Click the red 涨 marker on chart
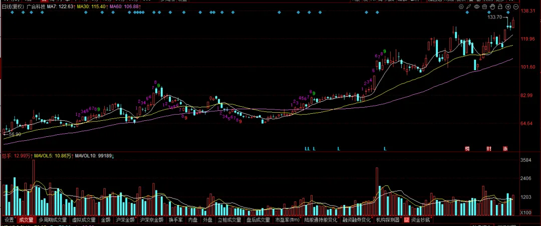541x226 pixels. [x=505, y=149]
